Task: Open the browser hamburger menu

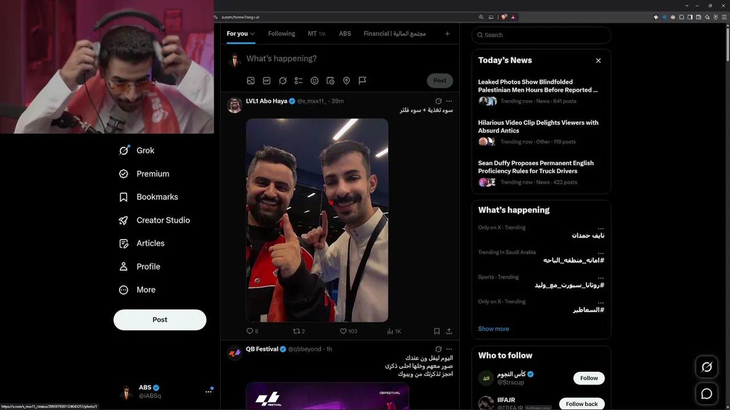Action: click(724, 17)
